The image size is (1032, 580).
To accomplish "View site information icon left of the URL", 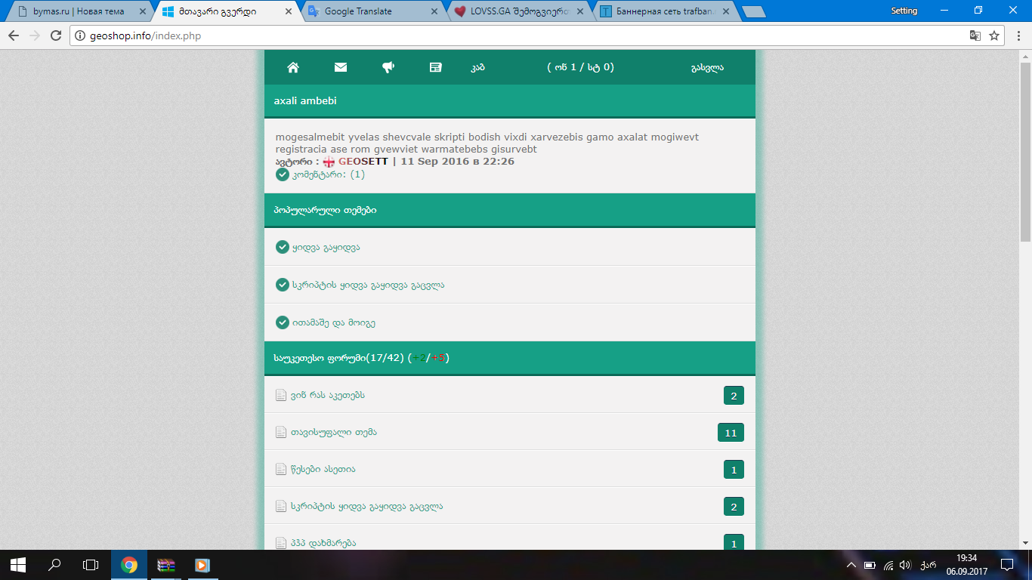I will tap(79, 35).
